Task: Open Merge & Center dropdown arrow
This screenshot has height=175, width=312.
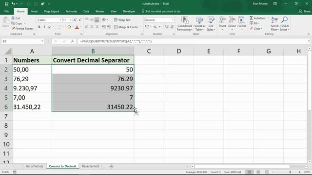Action: tap(141, 27)
